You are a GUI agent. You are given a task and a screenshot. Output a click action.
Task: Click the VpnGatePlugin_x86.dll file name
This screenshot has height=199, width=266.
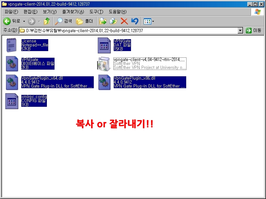tap(135, 78)
